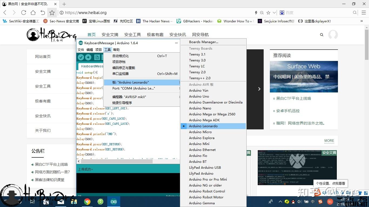
Task: Click the Baidu paw search-engine icon
Action: point(282,13)
